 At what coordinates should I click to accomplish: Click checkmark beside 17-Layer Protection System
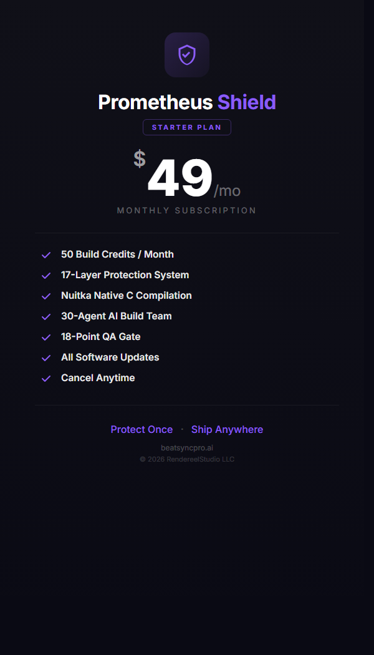[46, 275]
